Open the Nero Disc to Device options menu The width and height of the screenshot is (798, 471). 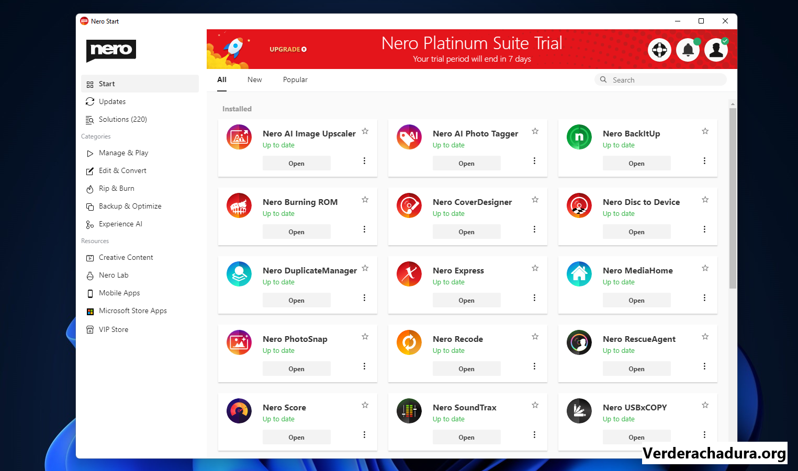click(705, 229)
